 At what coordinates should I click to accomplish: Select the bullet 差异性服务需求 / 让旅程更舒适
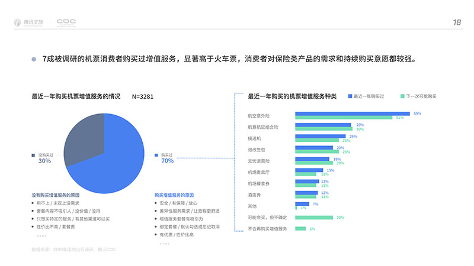[190, 211]
